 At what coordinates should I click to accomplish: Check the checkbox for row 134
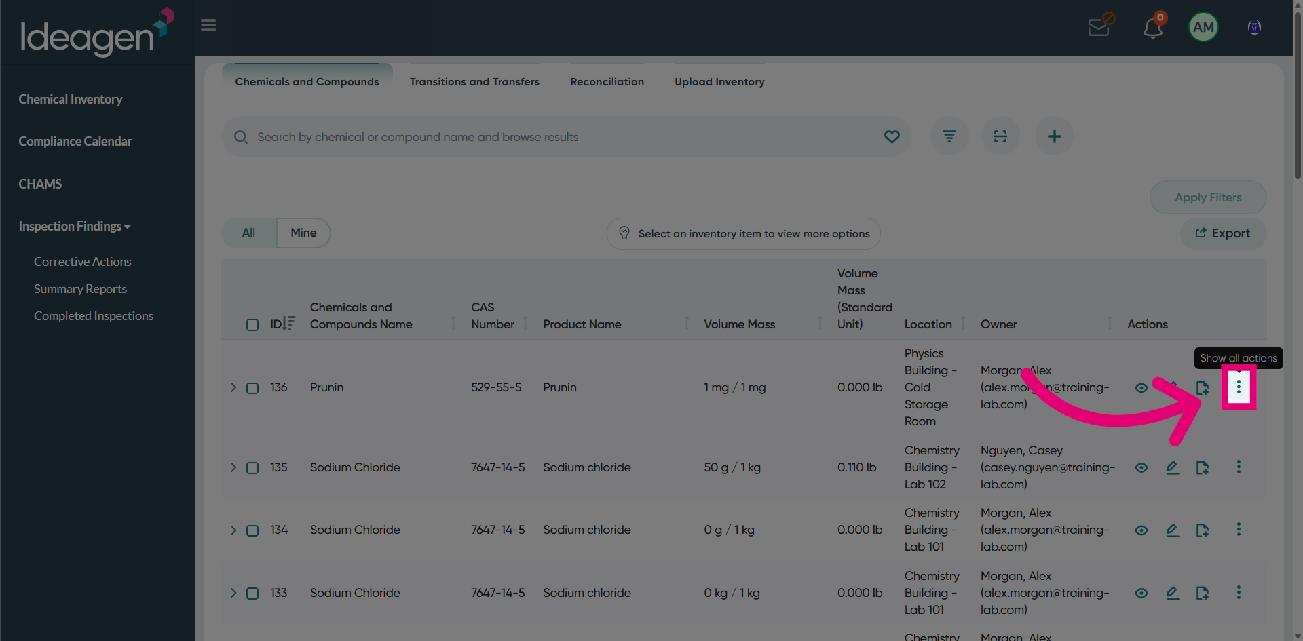(252, 530)
